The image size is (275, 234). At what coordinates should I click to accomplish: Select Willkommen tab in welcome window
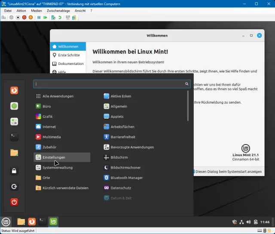pyautogui.click(x=68, y=46)
